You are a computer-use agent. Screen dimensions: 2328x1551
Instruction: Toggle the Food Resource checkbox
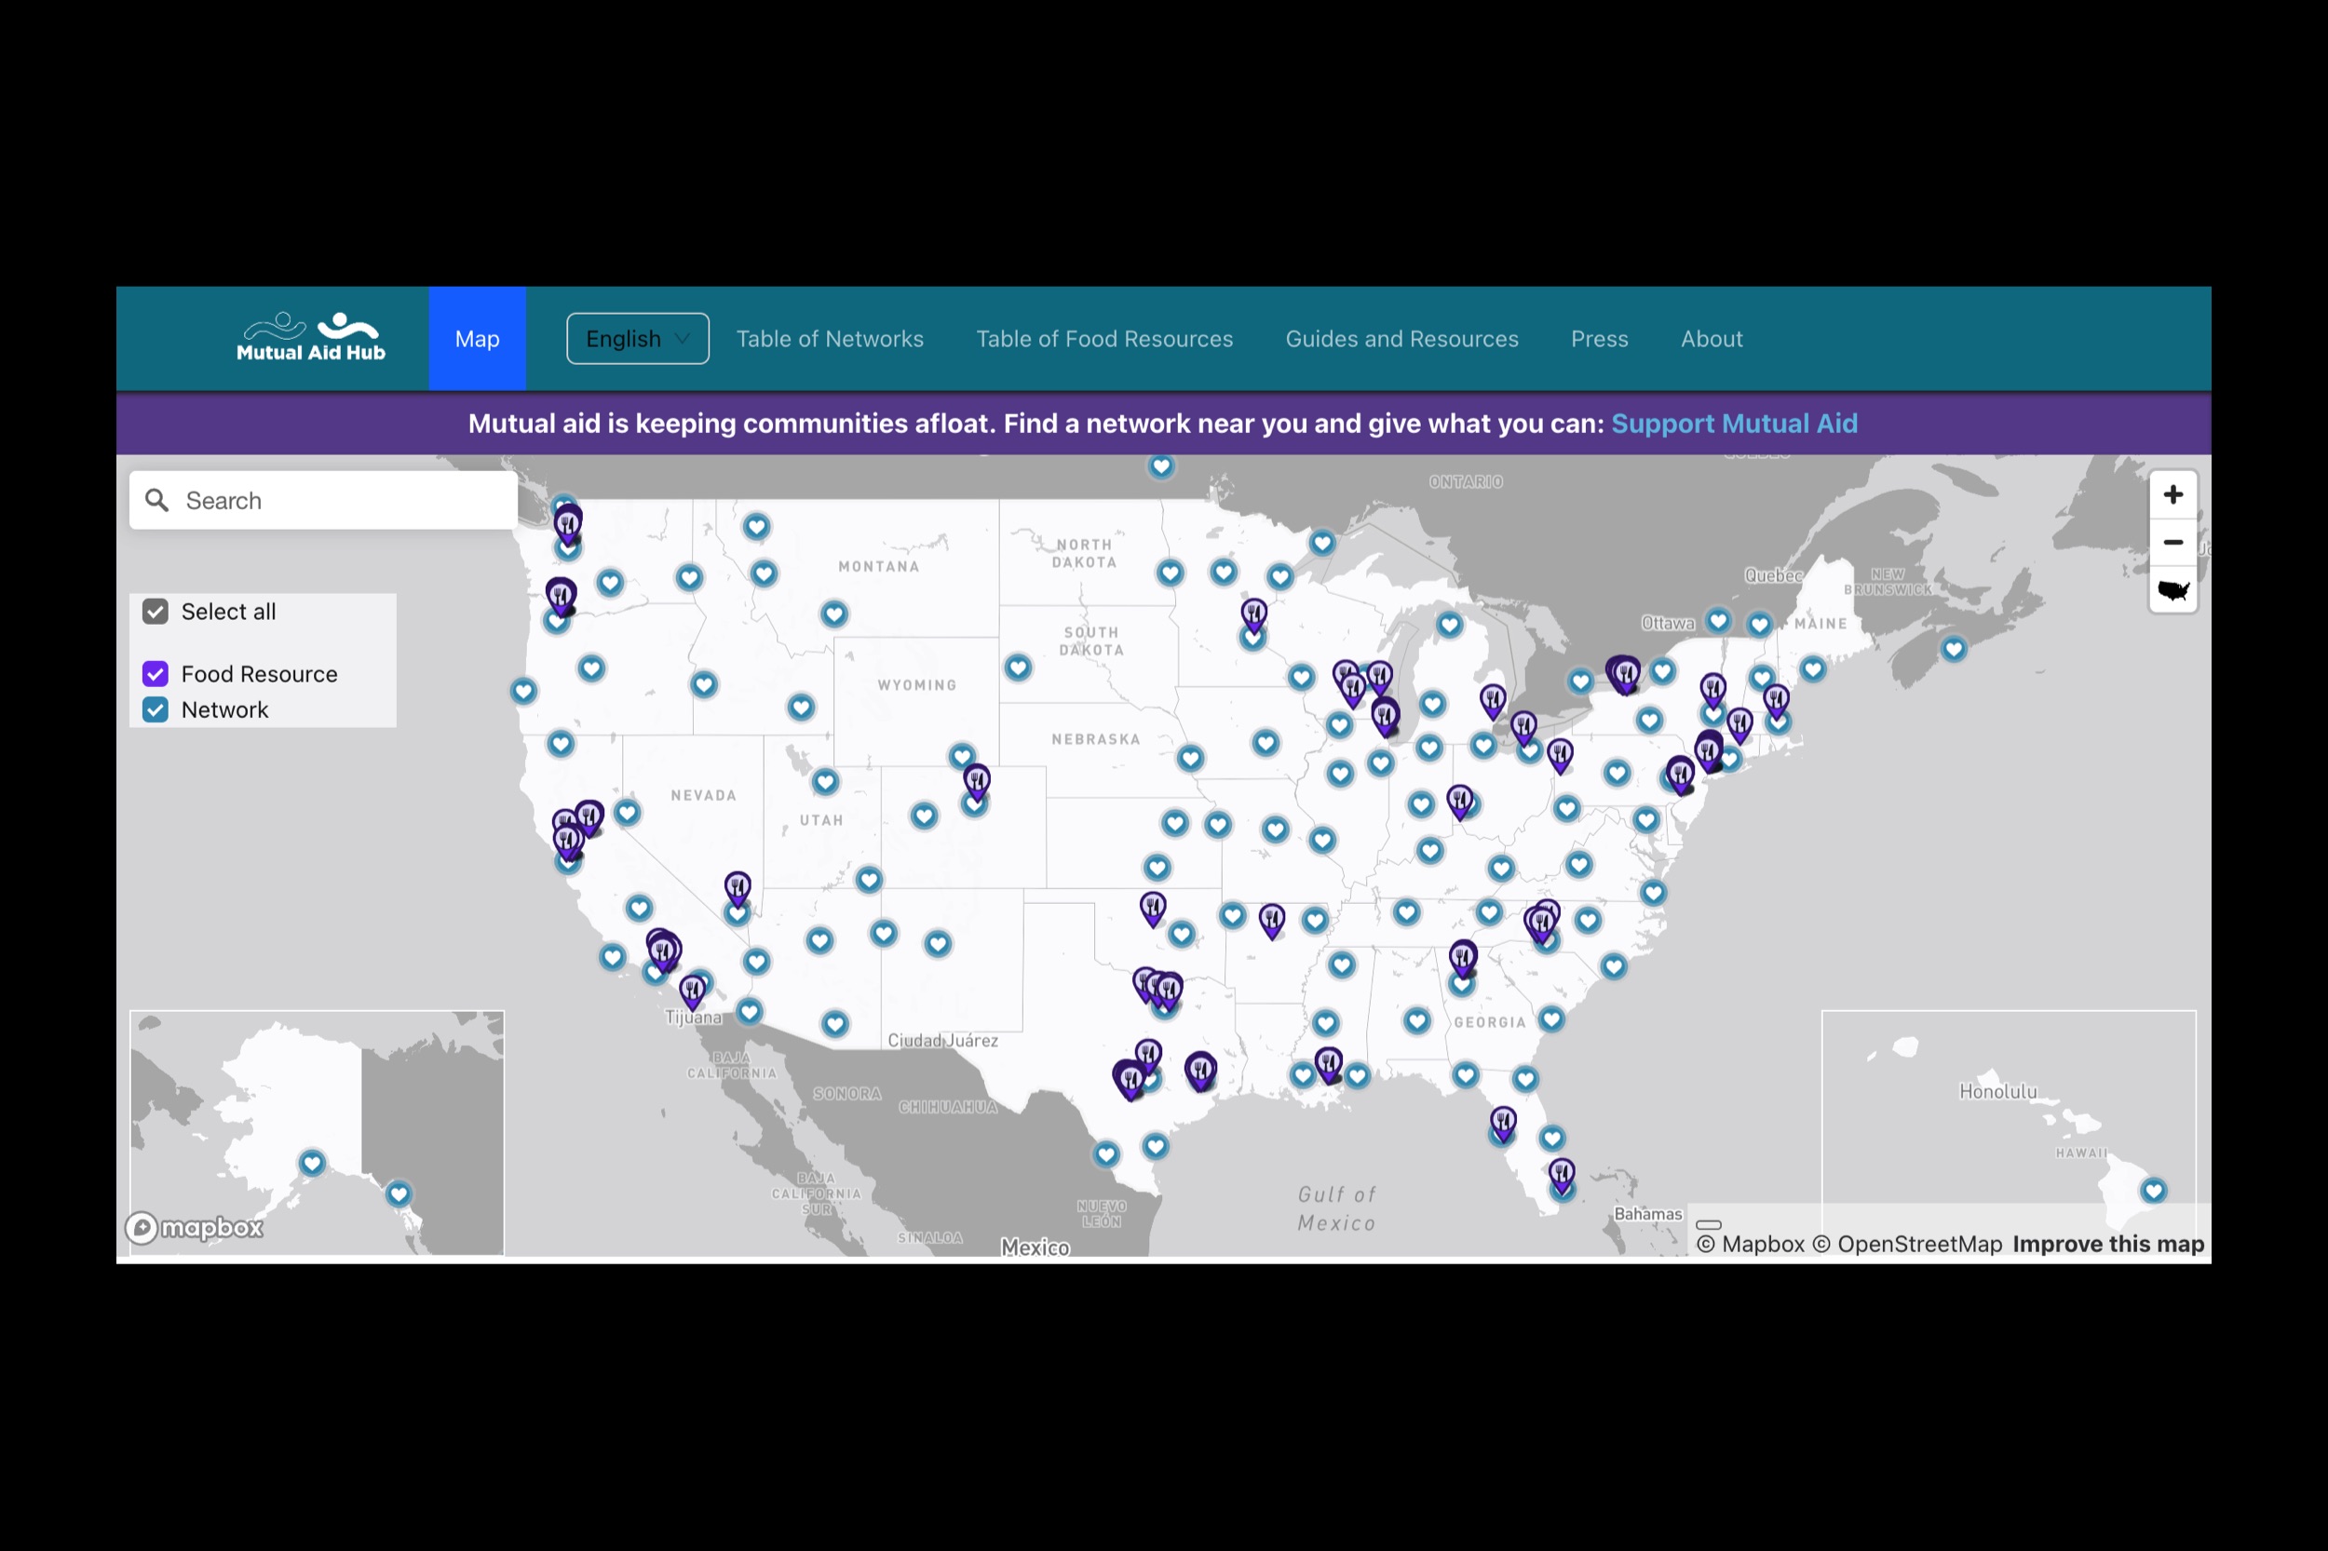(x=156, y=674)
